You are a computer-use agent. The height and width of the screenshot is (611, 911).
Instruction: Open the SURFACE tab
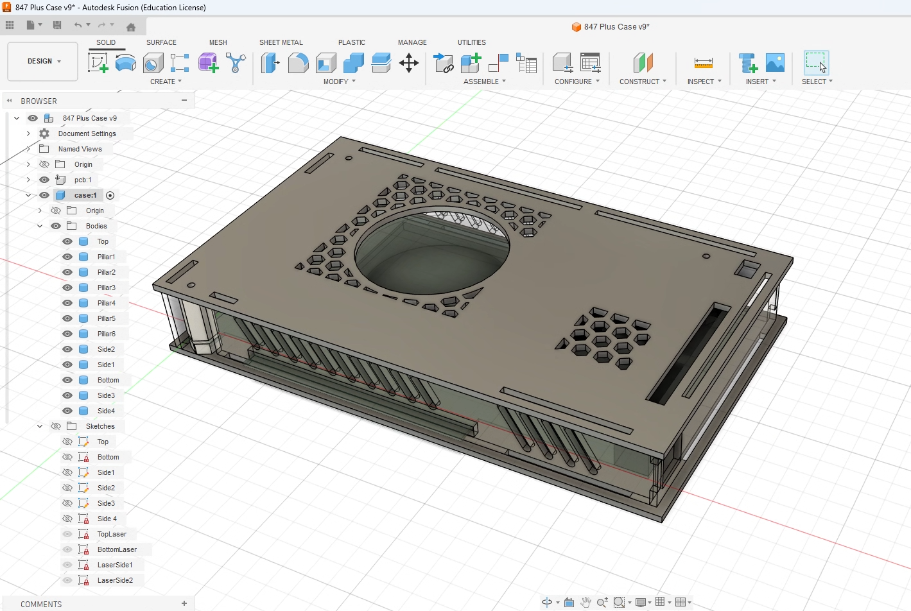(x=161, y=42)
